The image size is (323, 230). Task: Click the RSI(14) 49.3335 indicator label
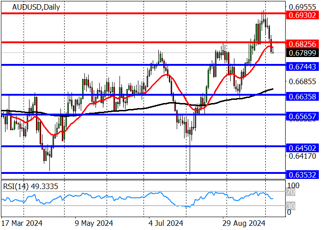[31, 186]
